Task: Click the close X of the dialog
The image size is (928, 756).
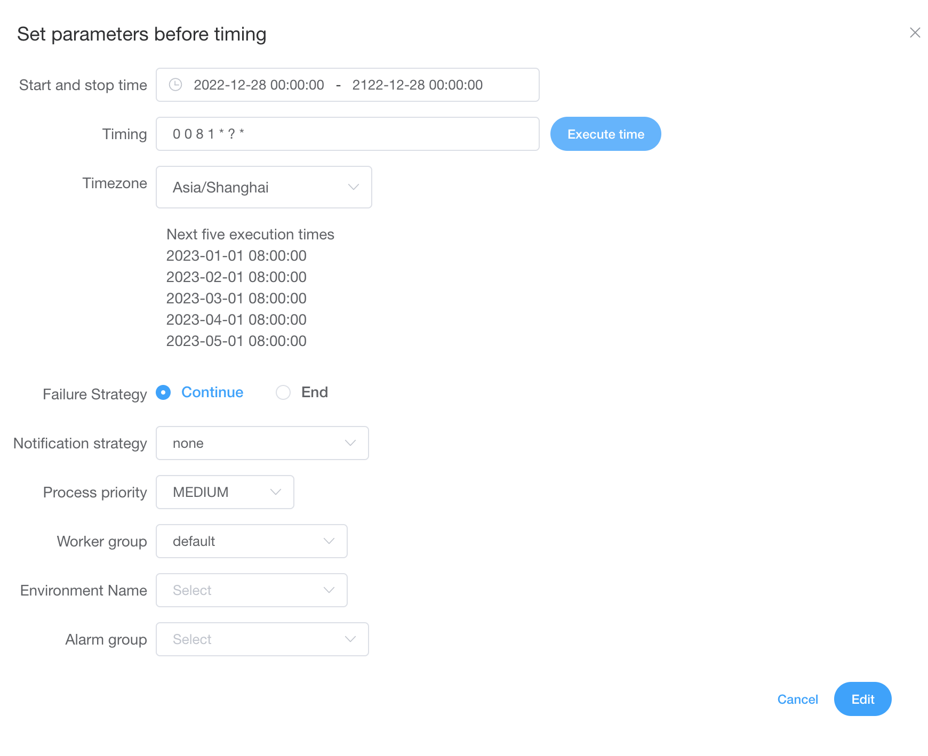Action: click(916, 33)
